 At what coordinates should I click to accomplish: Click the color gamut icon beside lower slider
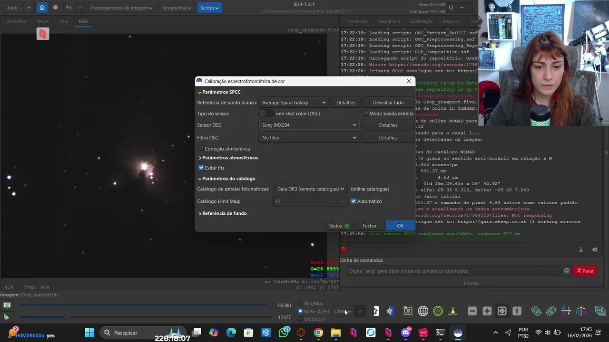click(x=7, y=317)
